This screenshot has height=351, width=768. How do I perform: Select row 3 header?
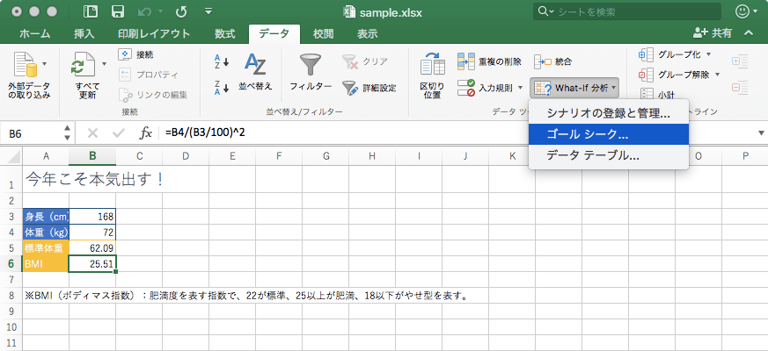click(11, 217)
